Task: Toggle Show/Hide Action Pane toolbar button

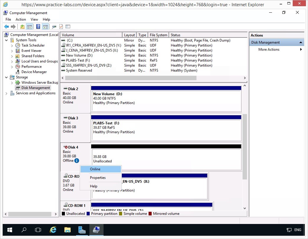Action: pyautogui.click(x=45, y=27)
